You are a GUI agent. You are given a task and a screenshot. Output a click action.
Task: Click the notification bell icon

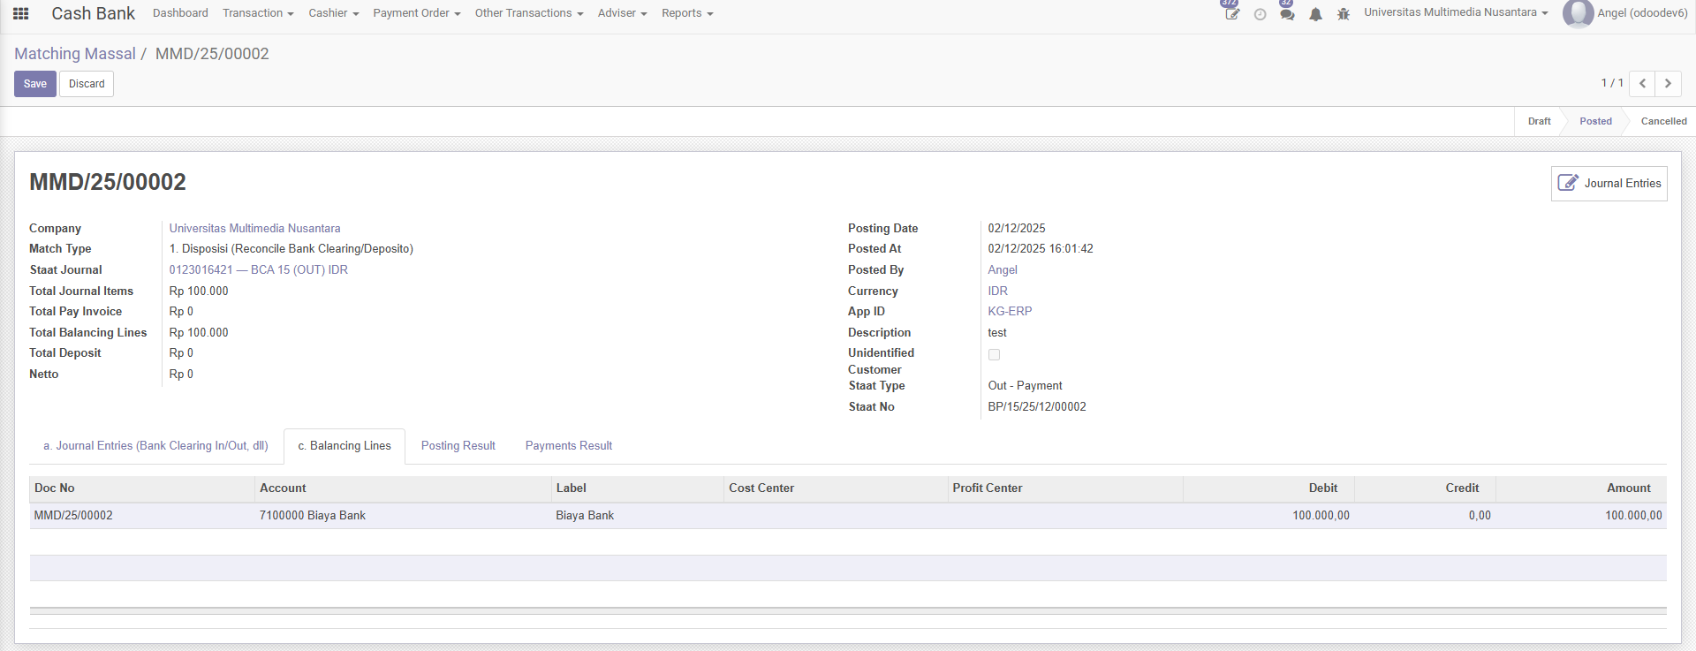tap(1315, 14)
